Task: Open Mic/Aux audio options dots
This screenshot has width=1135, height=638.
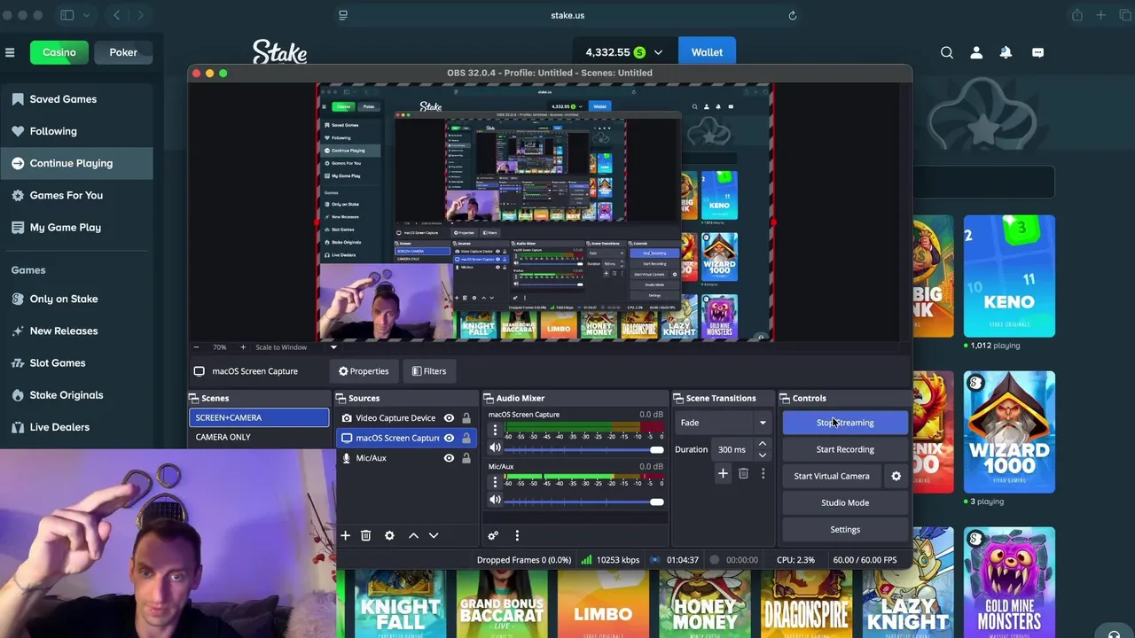Action: [x=495, y=482]
